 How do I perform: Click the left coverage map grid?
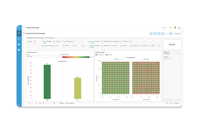click(116, 78)
